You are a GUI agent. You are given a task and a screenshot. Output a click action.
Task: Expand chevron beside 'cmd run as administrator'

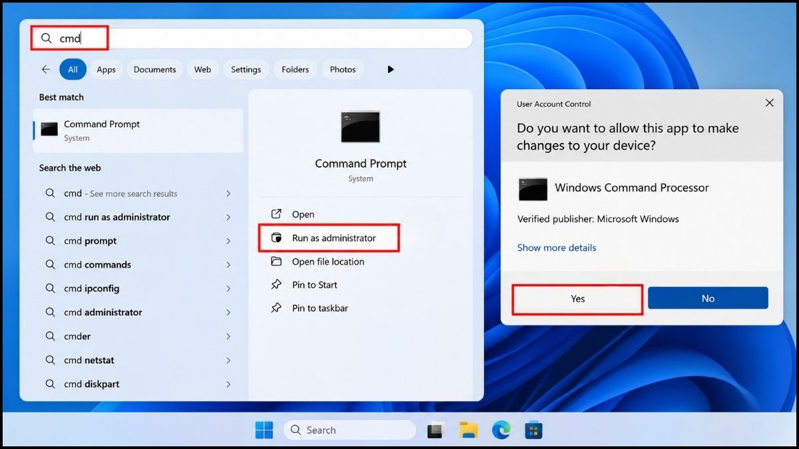(x=228, y=217)
